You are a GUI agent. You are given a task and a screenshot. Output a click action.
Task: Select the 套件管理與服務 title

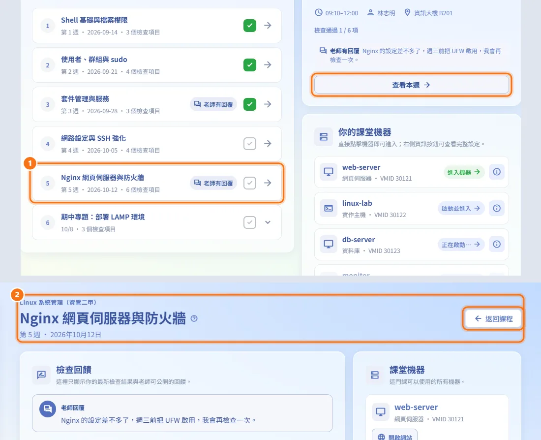point(85,99)
